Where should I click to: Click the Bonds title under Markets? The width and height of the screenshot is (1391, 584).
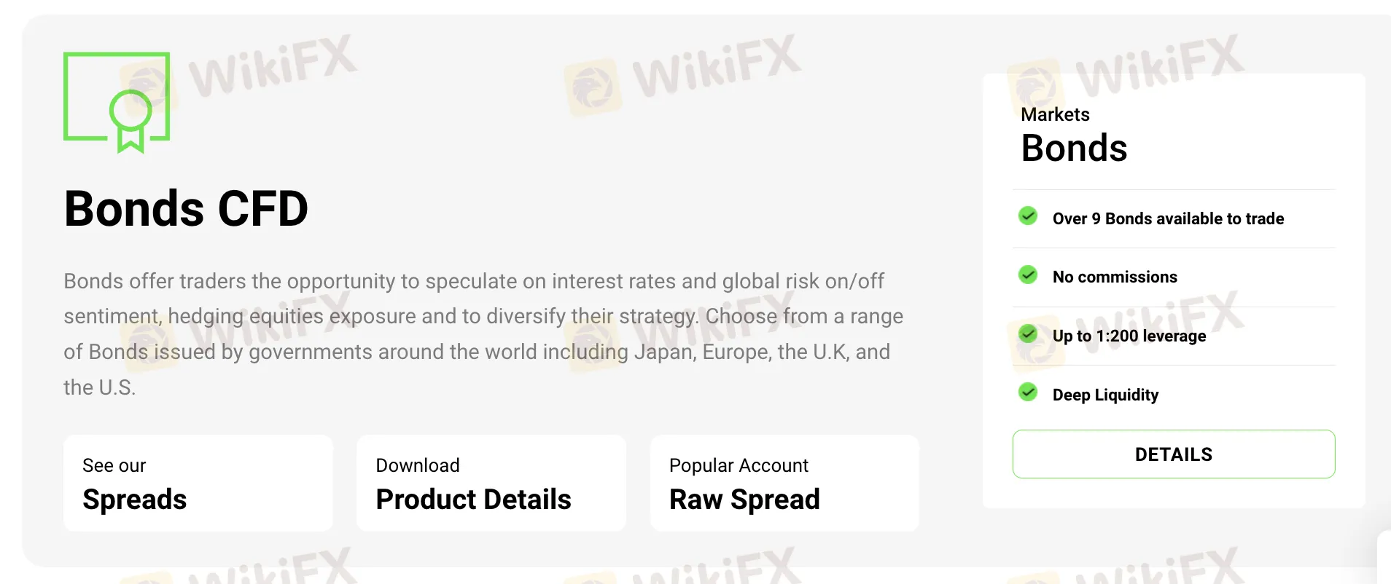[1074, 149]
